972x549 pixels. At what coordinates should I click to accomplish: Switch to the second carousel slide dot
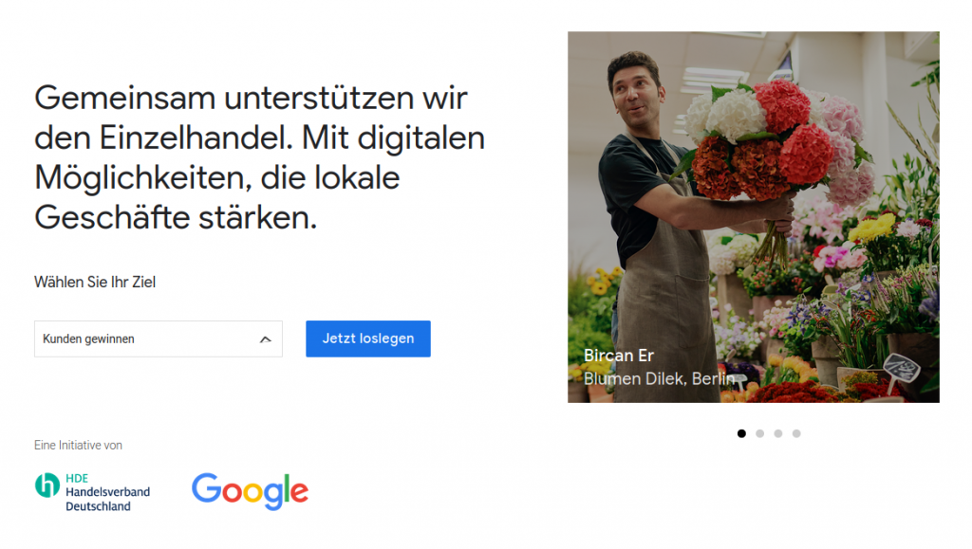pos(759,433)
